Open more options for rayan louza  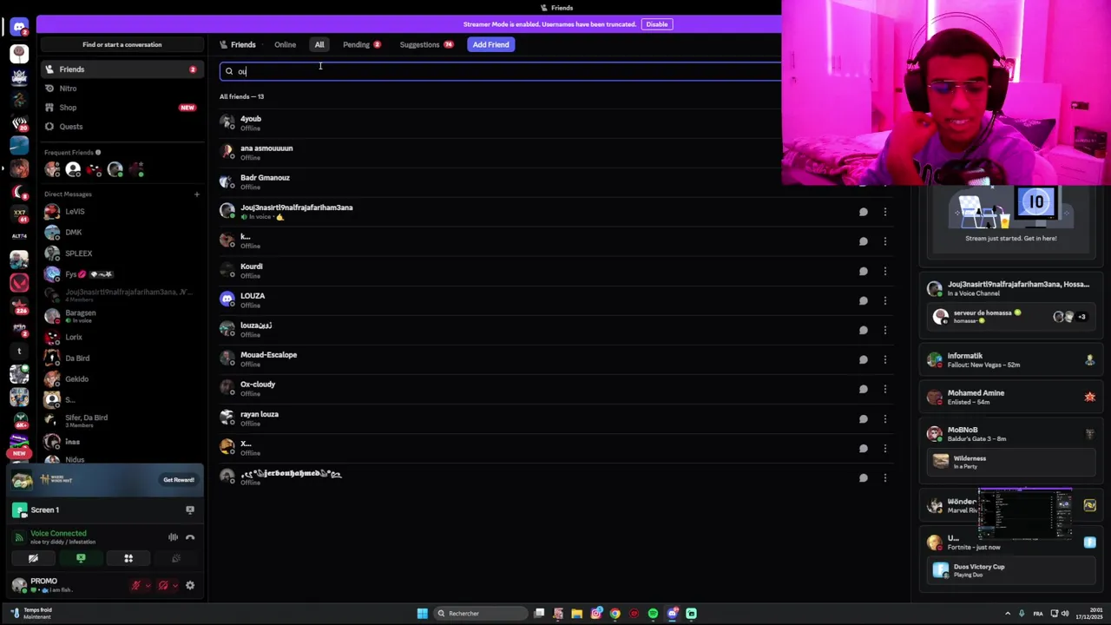point(884,418)
